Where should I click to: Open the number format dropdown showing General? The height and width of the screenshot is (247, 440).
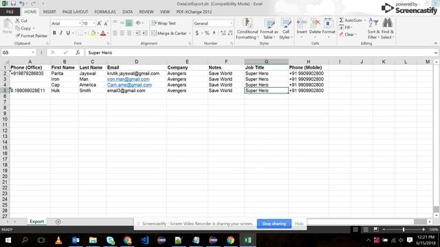(232, 23)
